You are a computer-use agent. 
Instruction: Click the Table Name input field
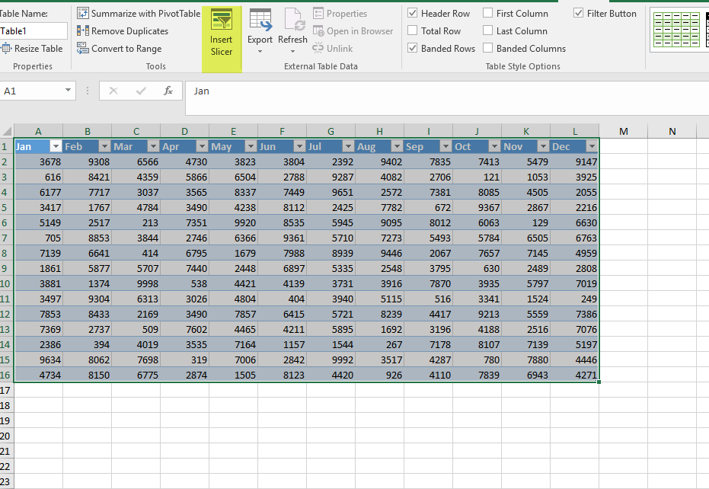[x=34, y=31]
